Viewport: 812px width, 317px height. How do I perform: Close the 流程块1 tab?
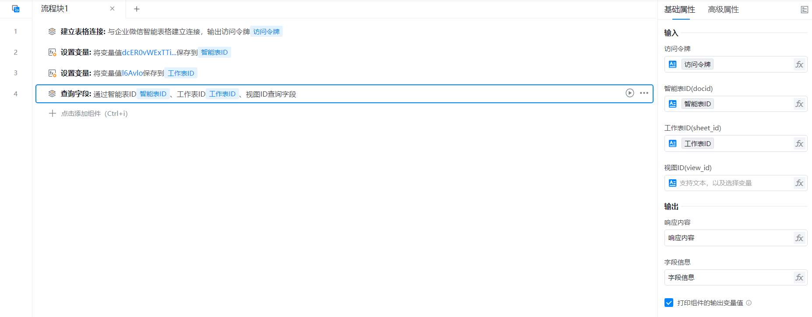click(x=112, y=9)
